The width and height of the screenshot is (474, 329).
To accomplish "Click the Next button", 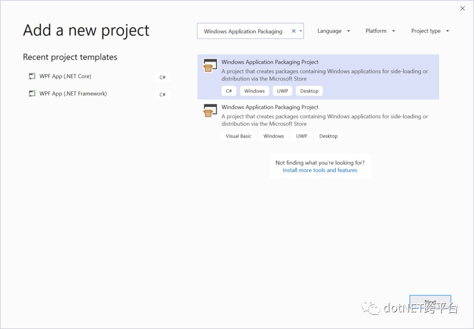I will 430,302.
